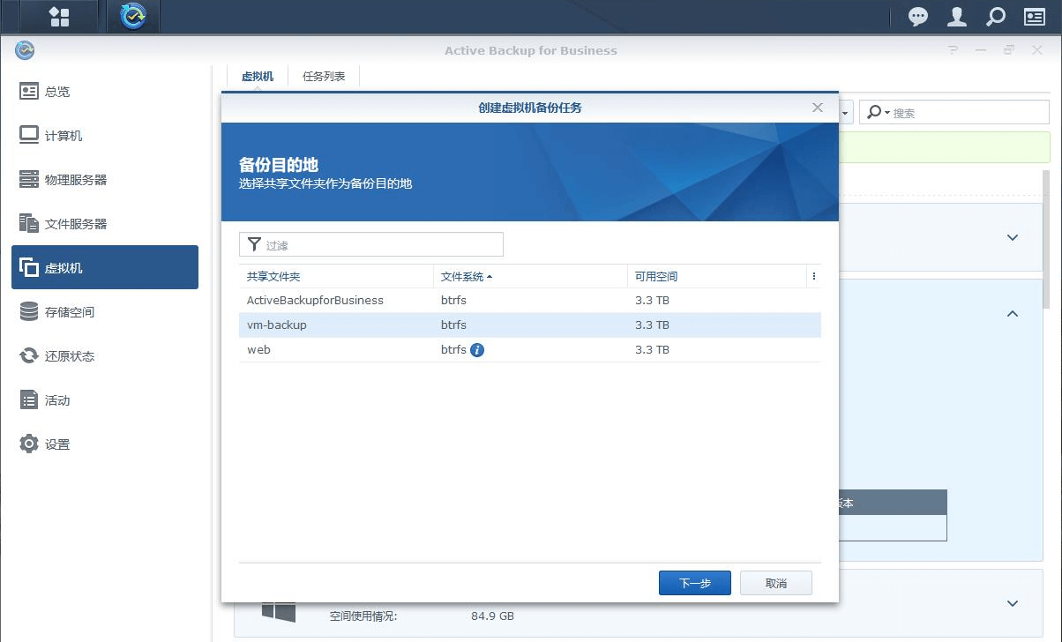Collapse the expanded hypervisor panel
The image size is (1062, 642).
click(x=1013, y=313)
